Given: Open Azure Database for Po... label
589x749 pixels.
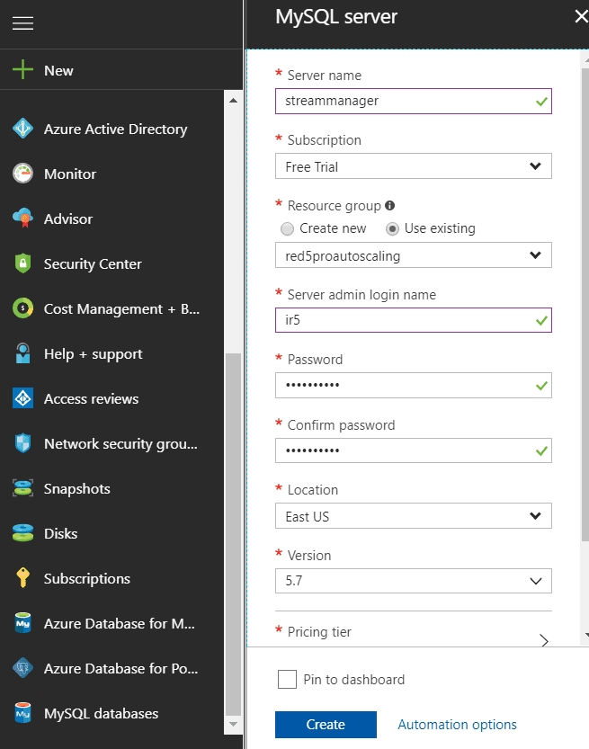Looking at the screenshot, I should click(120, 669).
